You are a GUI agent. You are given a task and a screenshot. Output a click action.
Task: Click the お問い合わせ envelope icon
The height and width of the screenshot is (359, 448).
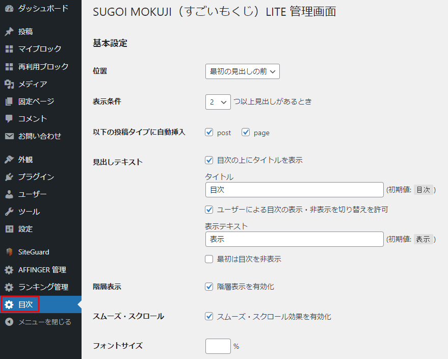9,136
